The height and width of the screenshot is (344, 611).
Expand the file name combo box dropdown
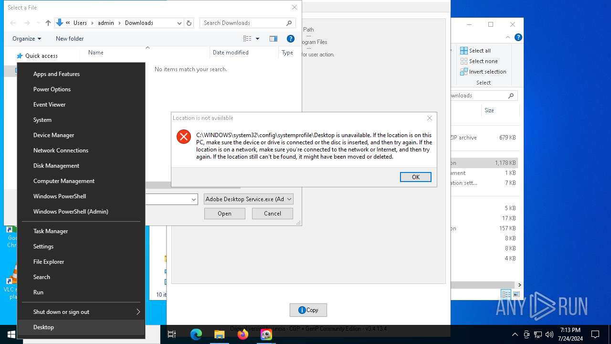[194, 200]
